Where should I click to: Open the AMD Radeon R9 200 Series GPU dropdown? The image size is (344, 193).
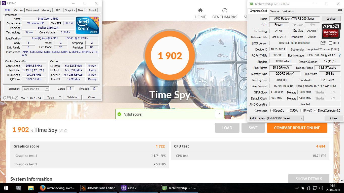276,118
